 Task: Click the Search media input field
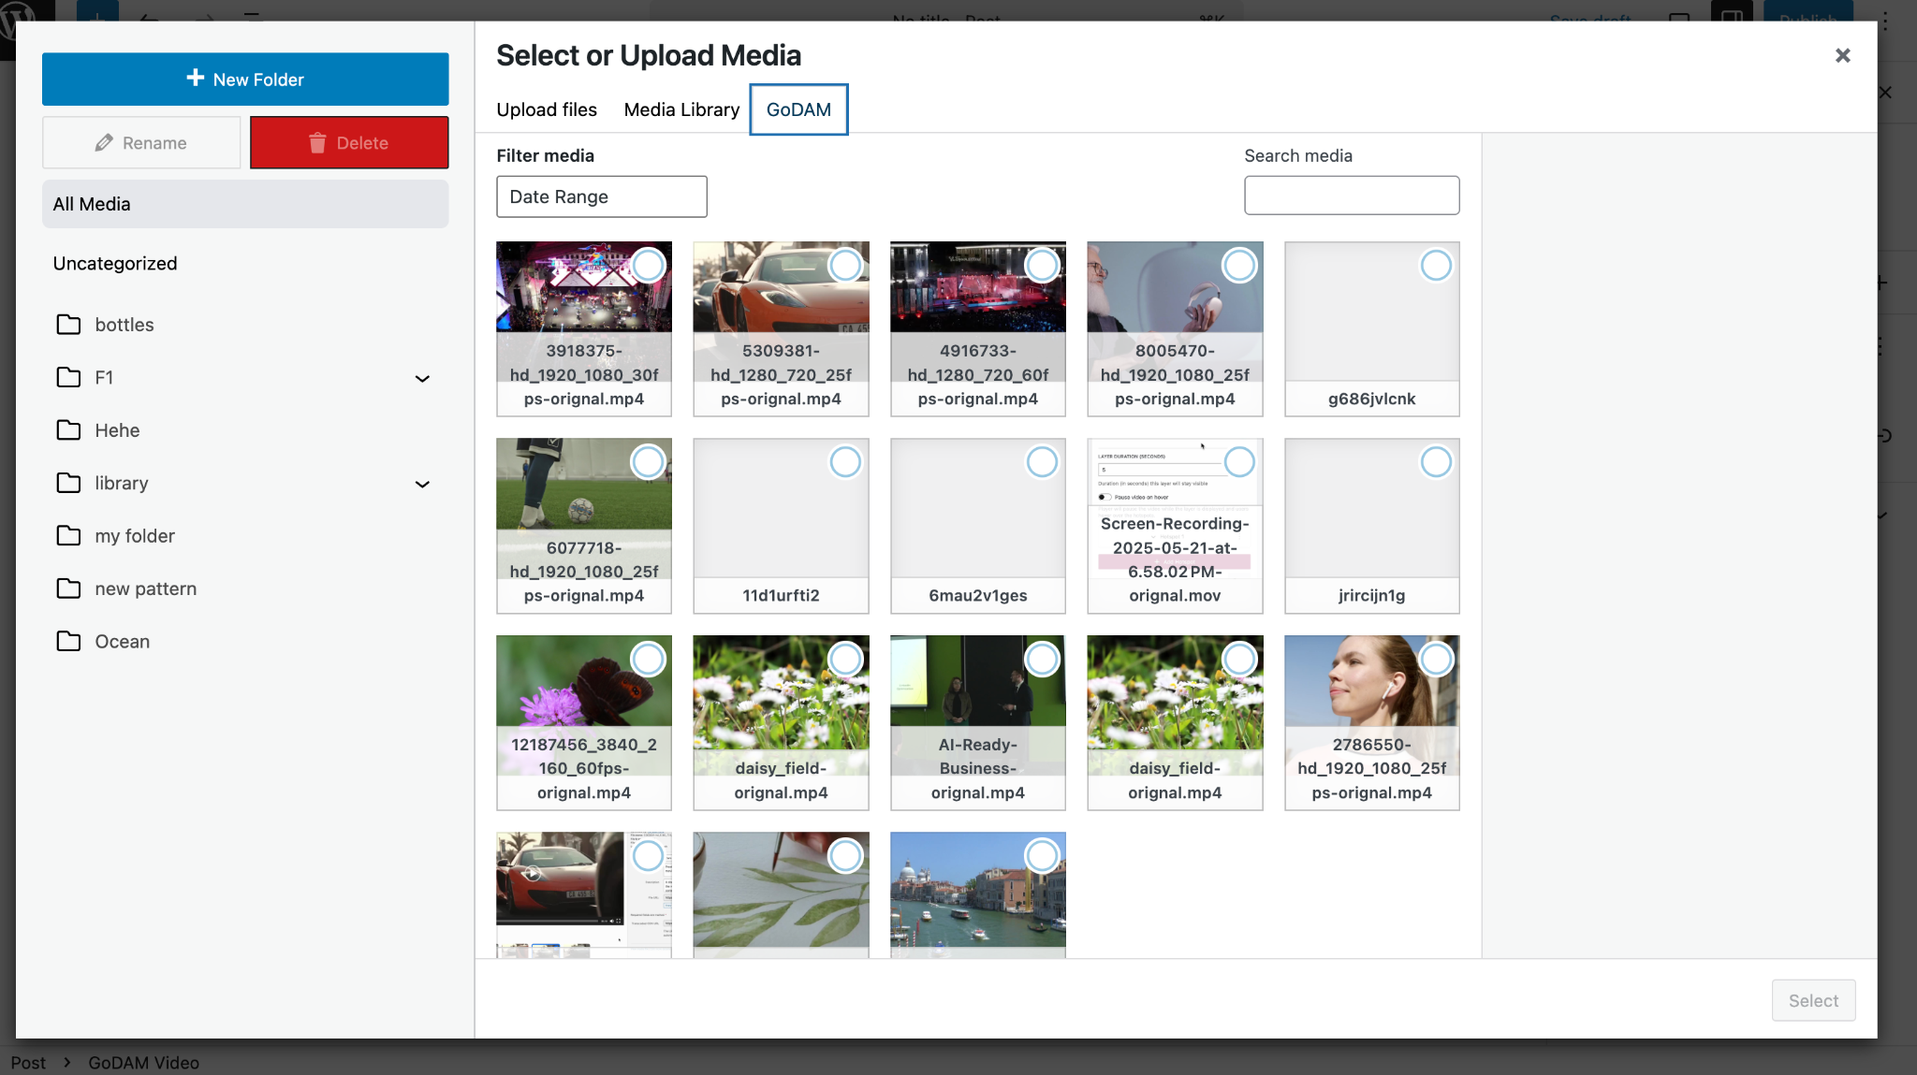(1351, 196)
